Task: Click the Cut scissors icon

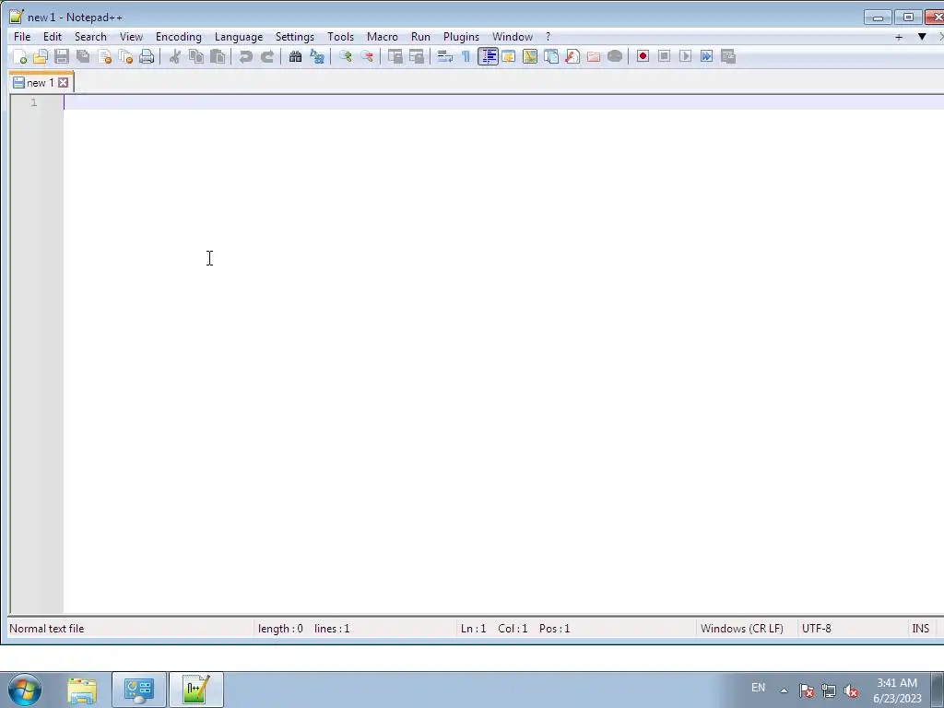Action: click(x=174, y=56)
